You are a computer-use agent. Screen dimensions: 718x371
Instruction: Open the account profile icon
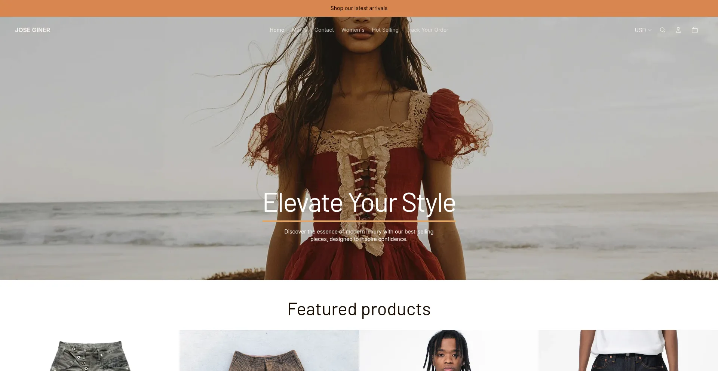[678, 30]
